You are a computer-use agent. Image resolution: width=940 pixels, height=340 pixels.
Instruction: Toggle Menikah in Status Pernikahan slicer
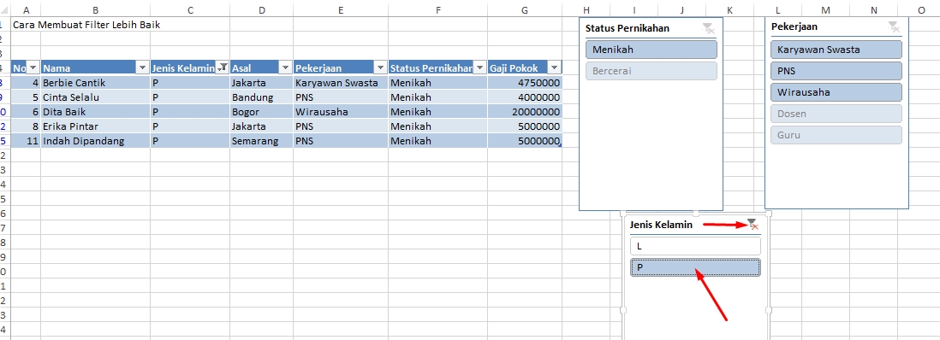coord(651,50)
